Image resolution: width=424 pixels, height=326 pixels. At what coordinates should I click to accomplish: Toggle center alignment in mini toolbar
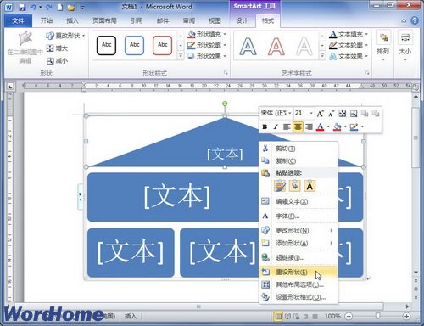298,126
